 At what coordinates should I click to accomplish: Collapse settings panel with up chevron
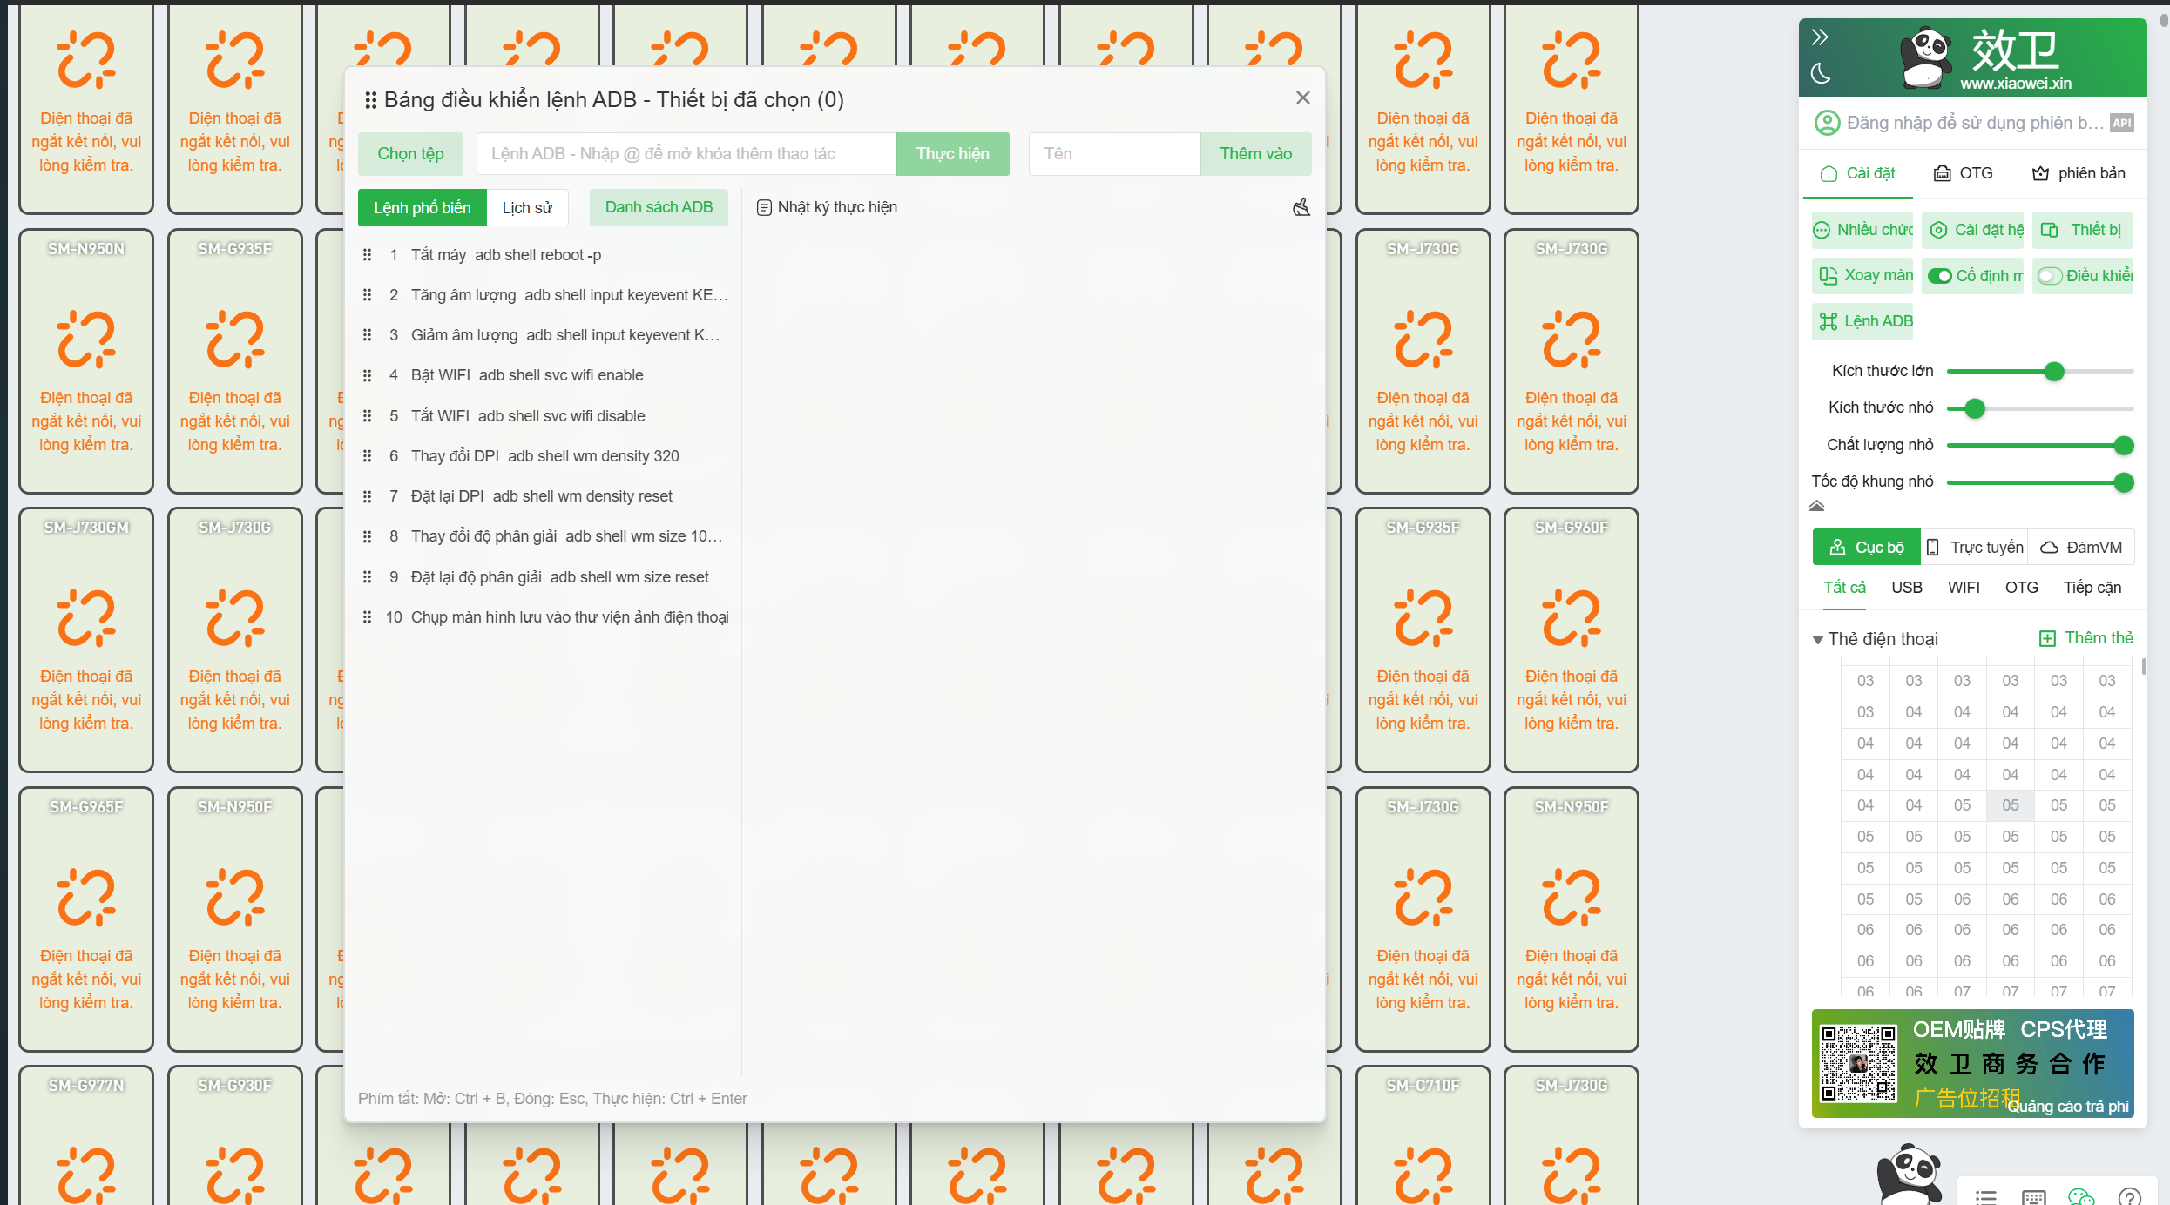[1816, 506]
